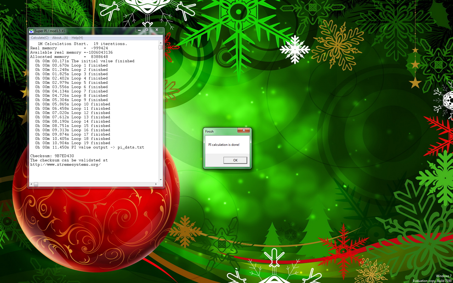This screenshot has height=283, width=453.
Task: Click the vertical scrollbar thumb
Action: tap(161, 47)
